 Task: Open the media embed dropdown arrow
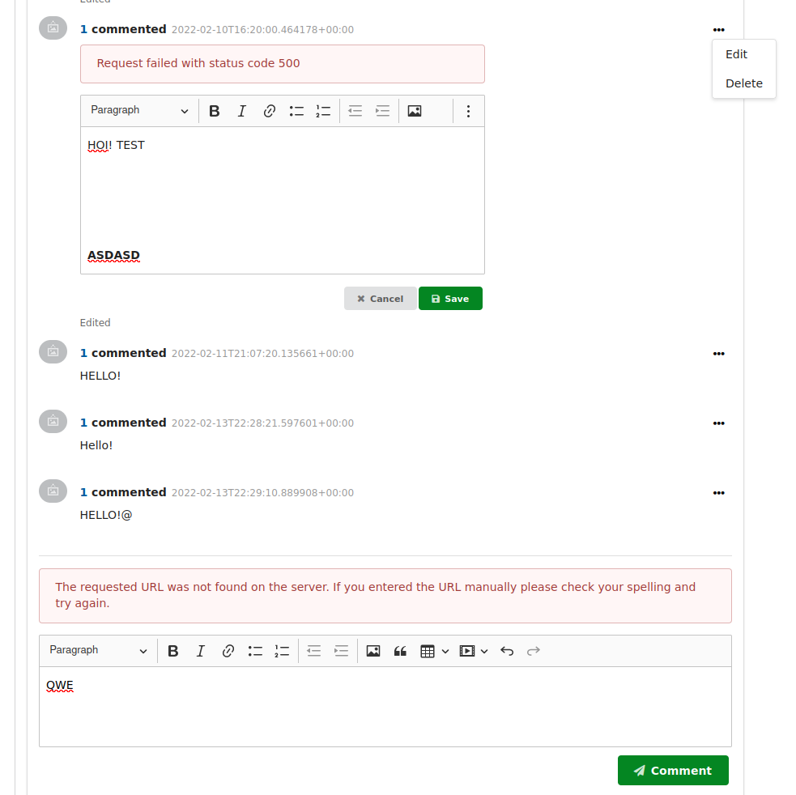(x=485, y=651)
